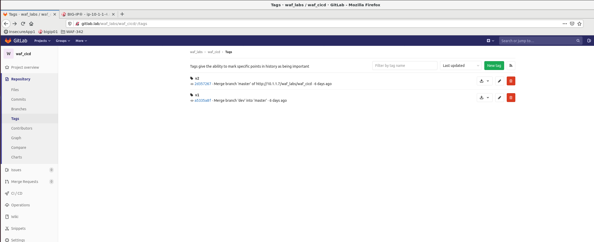Reload the current page
Image resolution: width=594 pixels, height=242 pixels.
[23, 24]
